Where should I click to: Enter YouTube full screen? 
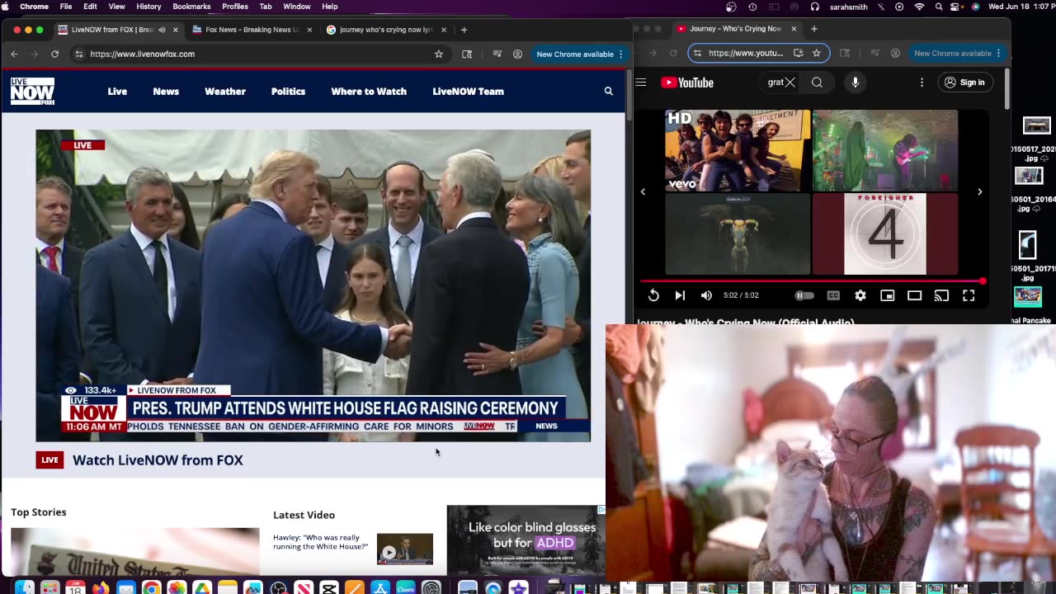[969, 295]
